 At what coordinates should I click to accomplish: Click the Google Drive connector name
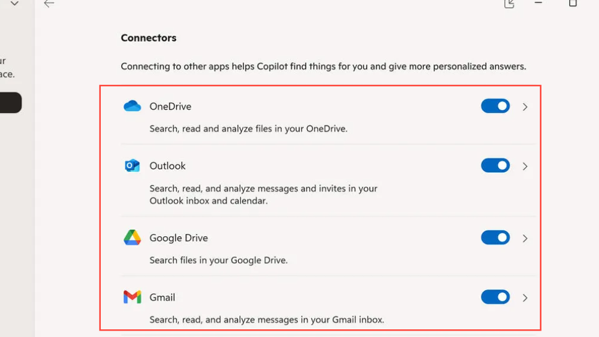[178, 238]
